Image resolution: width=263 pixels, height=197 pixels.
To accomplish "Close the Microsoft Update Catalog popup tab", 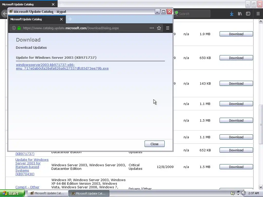I will point(61,19).
